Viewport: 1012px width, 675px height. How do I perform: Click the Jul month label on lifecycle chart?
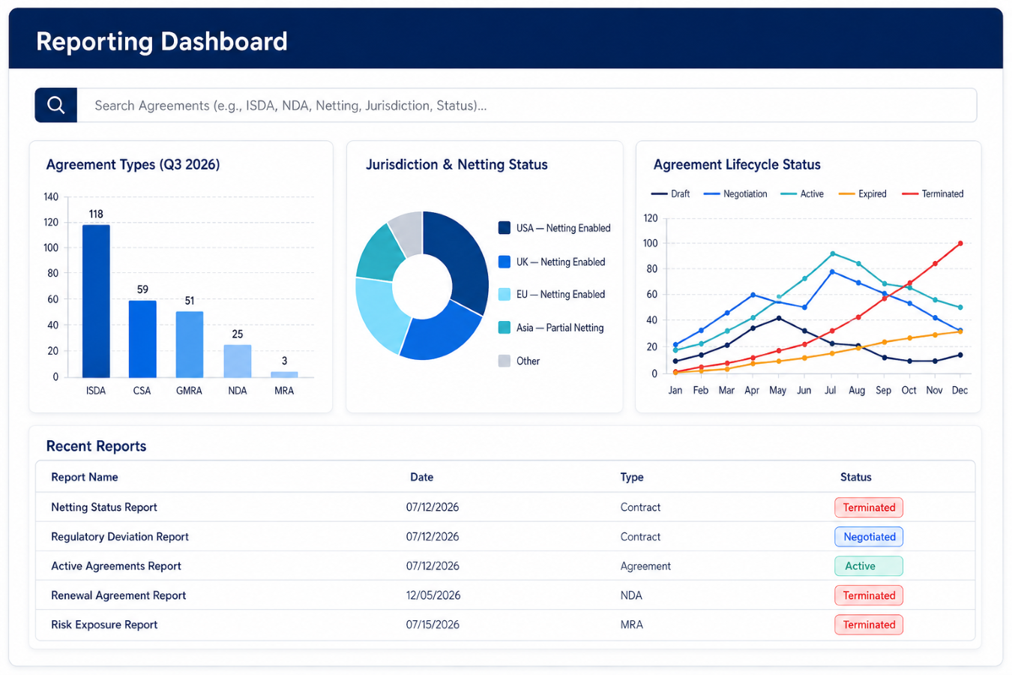(830, 390)
